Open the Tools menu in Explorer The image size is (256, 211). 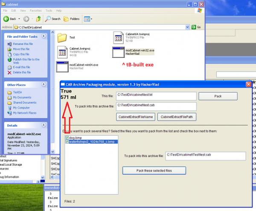[x=49, y=11]
